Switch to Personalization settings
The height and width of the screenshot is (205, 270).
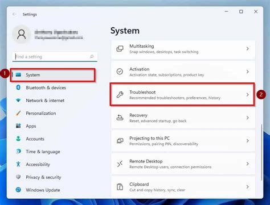tap(41, 113)
